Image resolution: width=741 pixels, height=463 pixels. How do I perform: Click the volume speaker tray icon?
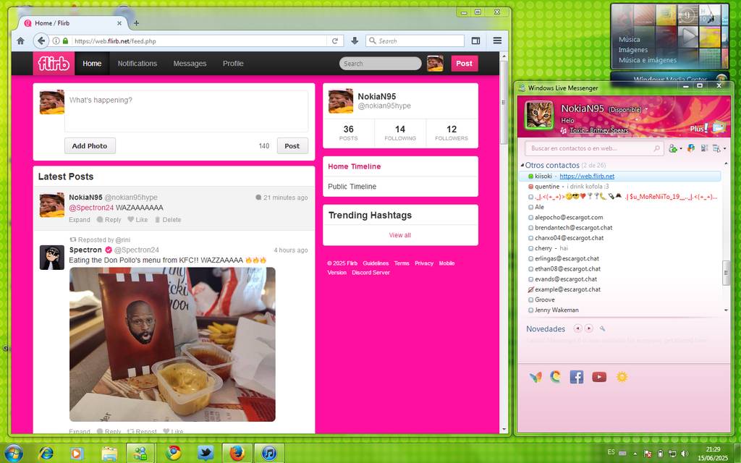click(685, 454)
